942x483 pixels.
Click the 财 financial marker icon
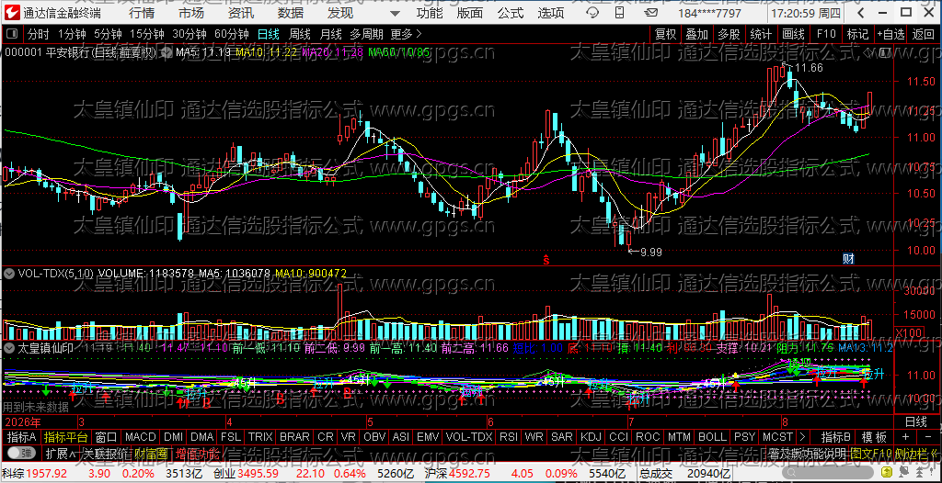(x=848, y=259)
